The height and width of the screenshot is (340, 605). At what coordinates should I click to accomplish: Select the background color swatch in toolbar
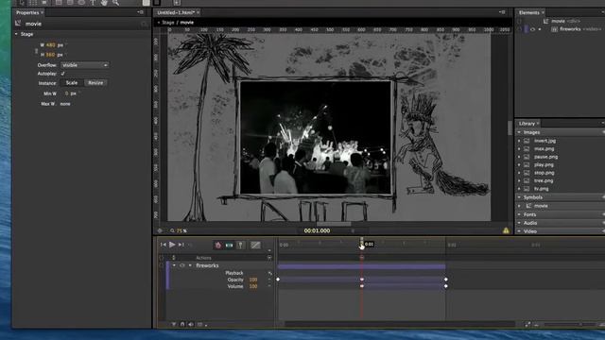click(146, 3)
